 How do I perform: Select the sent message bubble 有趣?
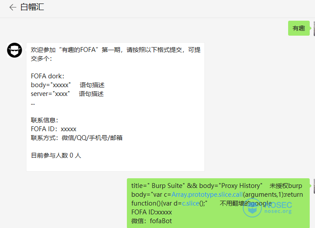(299, 28)
